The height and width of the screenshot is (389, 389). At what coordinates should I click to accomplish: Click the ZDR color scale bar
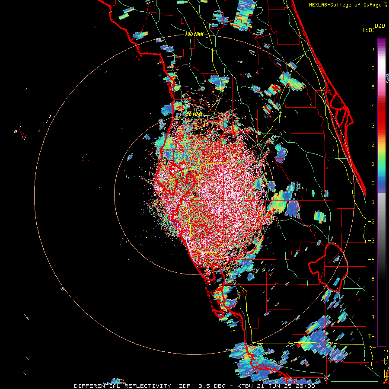pos(382,192)
